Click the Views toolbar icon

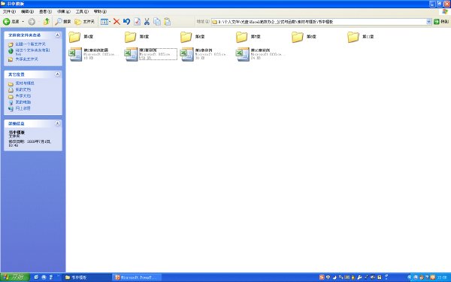pyautogui.click(x=104, y=22)
